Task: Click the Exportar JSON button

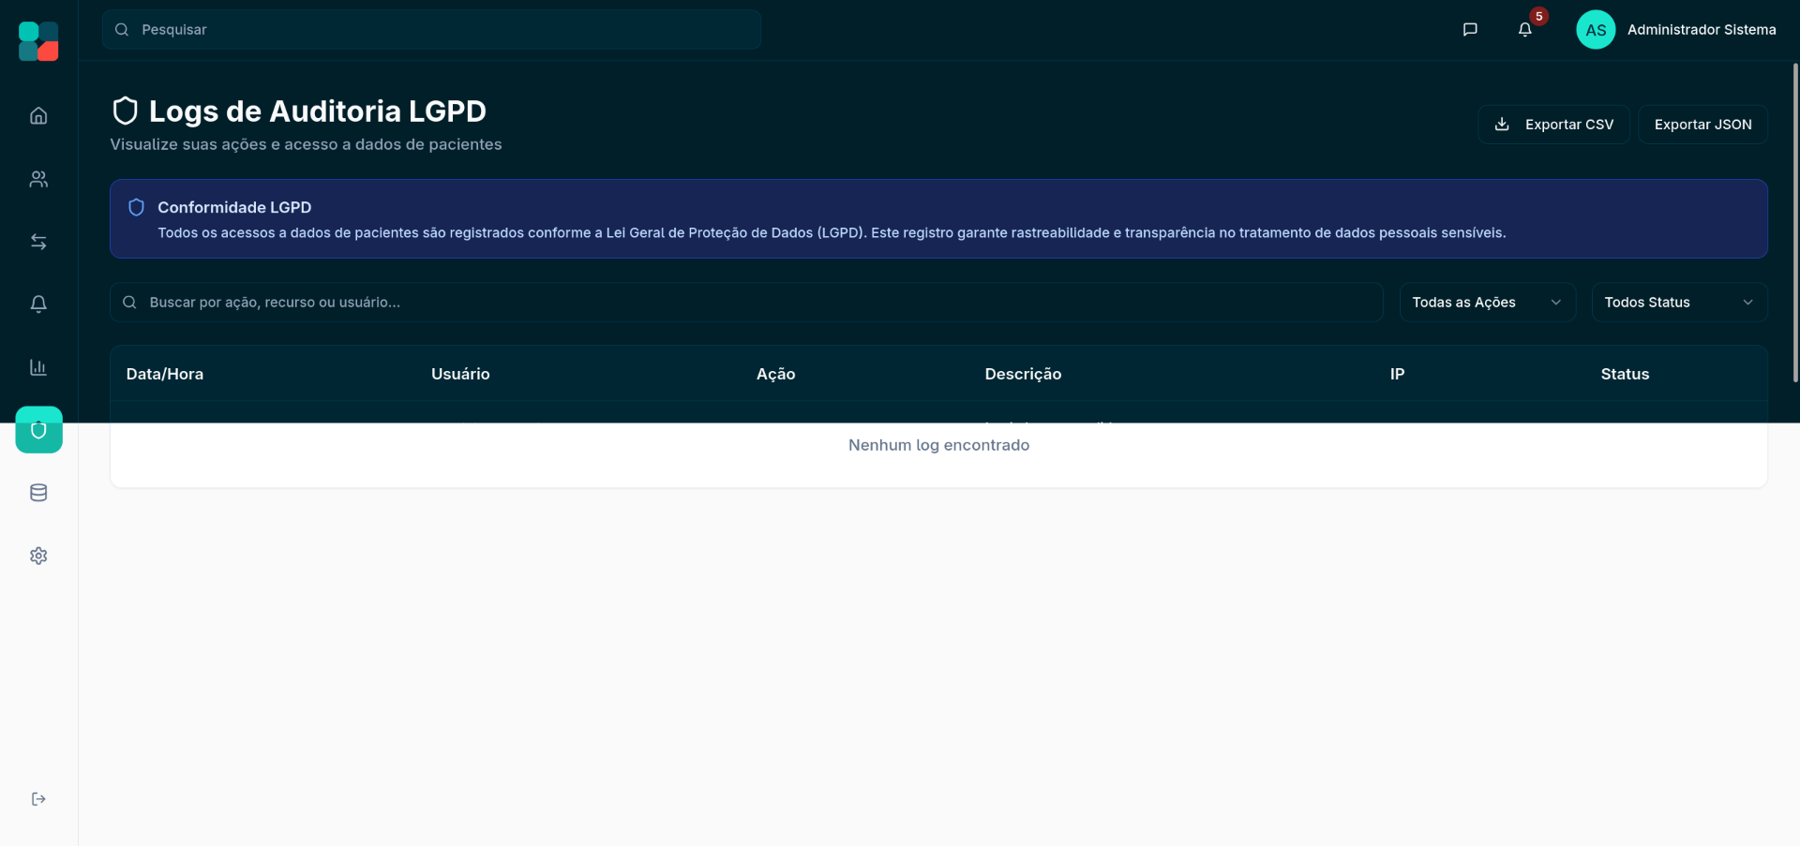Action: coord(1702,125)
